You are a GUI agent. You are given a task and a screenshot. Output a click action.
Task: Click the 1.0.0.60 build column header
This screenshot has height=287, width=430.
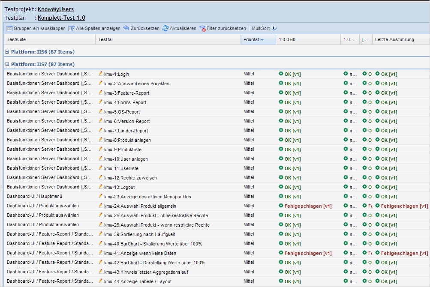(x=287, y=40)
